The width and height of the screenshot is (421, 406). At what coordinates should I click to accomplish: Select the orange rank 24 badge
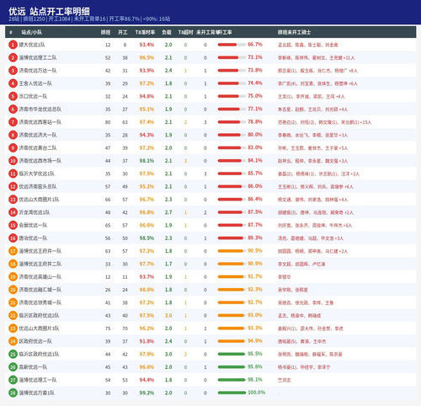(x=13, y=341)
